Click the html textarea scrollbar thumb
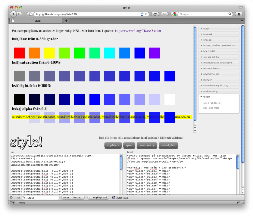The height and width of the screenshot is (216, 253). pyautogui.click(x=237, y=162)
